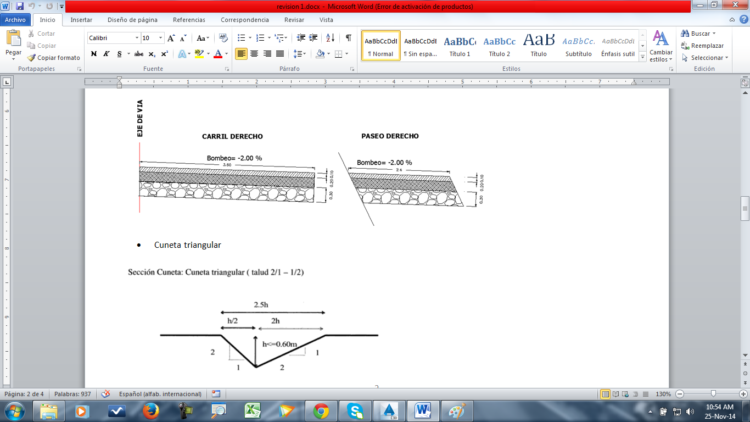Open the numbering list dropdown arrow
Viewport: 750px width, 422px height.
269,38
